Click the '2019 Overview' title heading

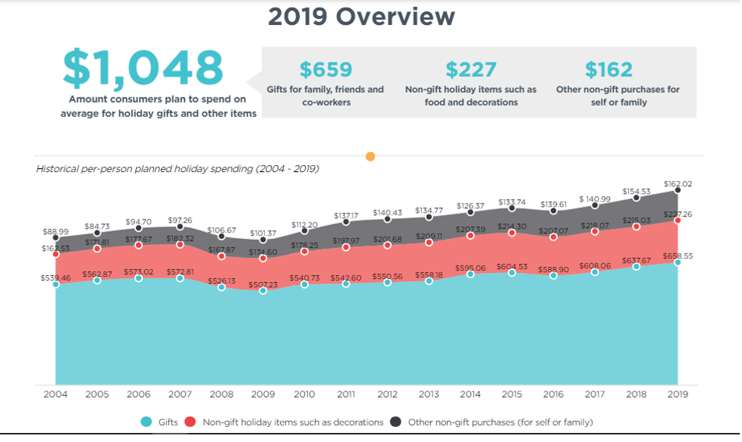[x=362, y=16]
